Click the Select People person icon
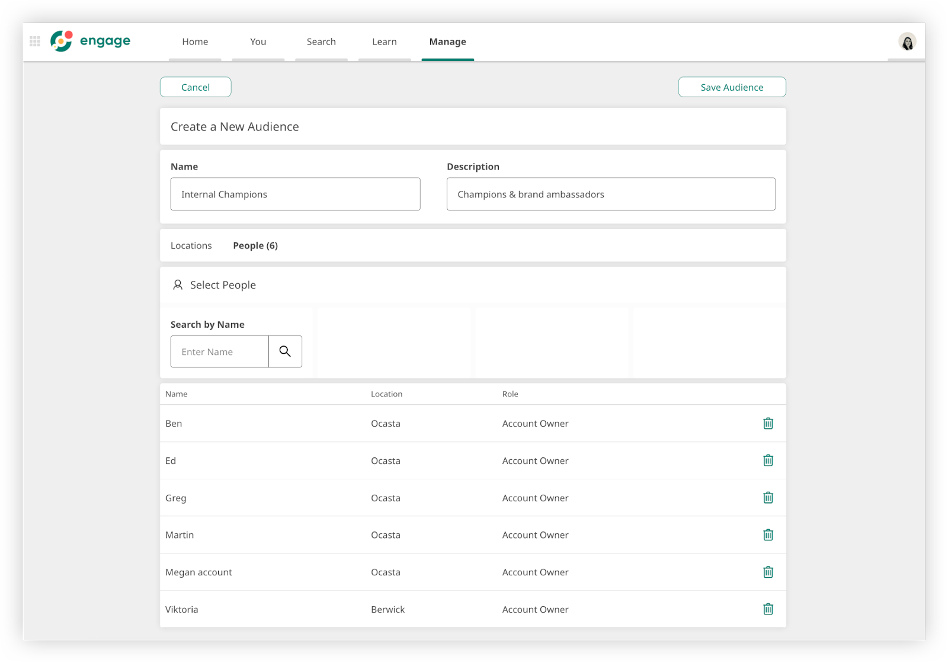This screenshot has width=948, height=663. [x=178, y=285]
